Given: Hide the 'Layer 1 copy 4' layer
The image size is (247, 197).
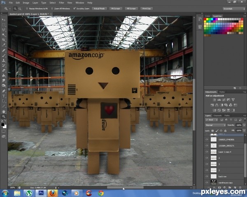Looking at the screenshot, I should [x=207, y=152].
